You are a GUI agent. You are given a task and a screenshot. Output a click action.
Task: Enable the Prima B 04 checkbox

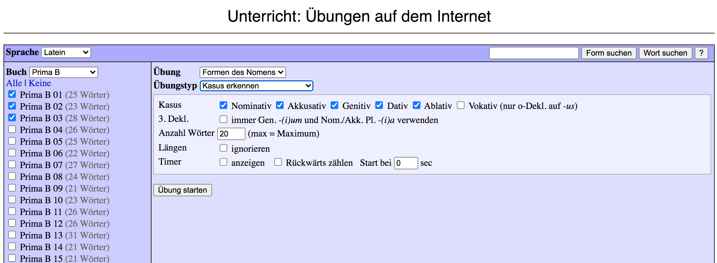coord(12,129)
